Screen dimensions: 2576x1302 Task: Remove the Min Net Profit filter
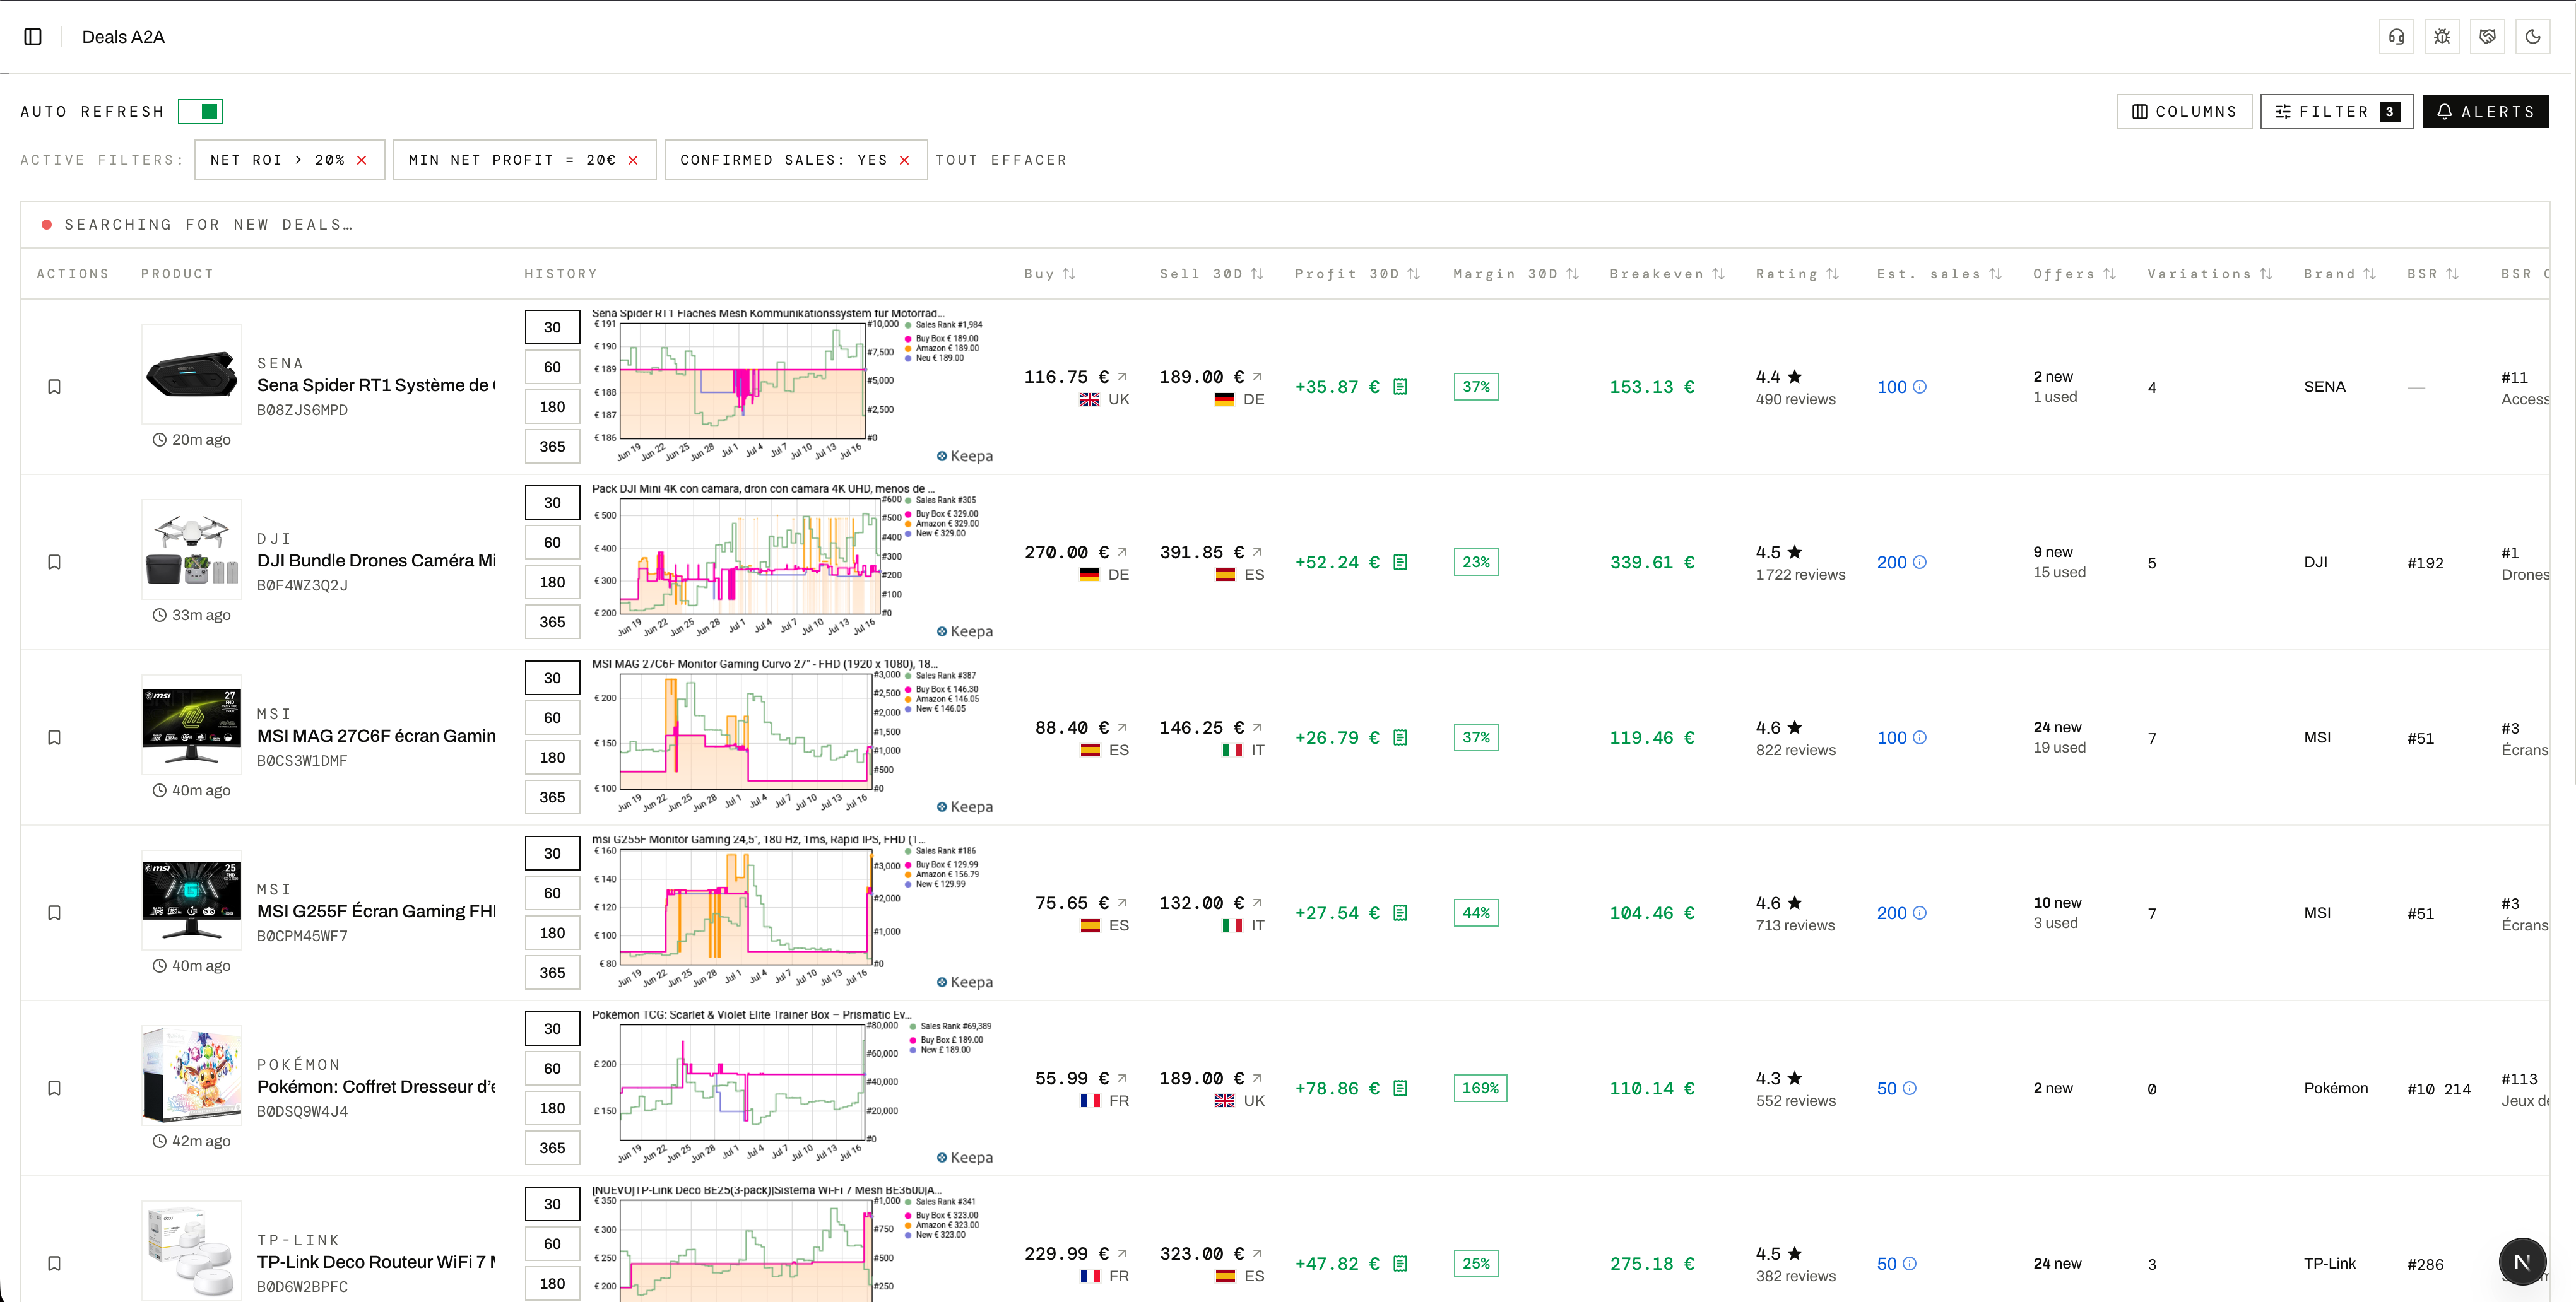(x=633, y=160)
